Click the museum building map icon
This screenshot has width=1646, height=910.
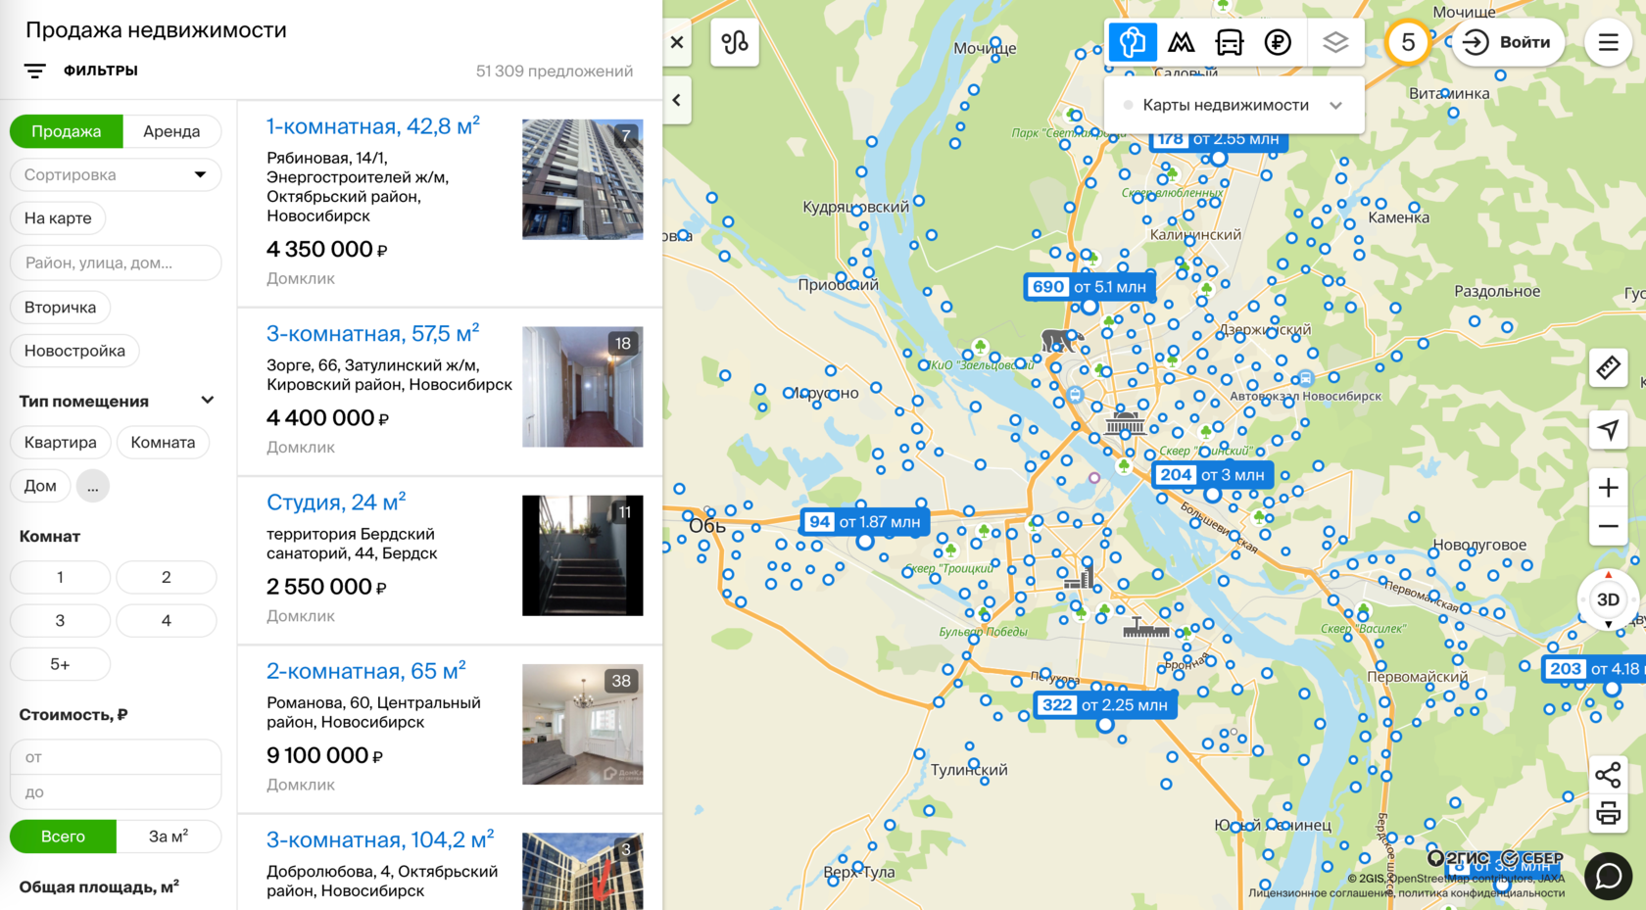pyautogui.click(x=1125, y=424)
